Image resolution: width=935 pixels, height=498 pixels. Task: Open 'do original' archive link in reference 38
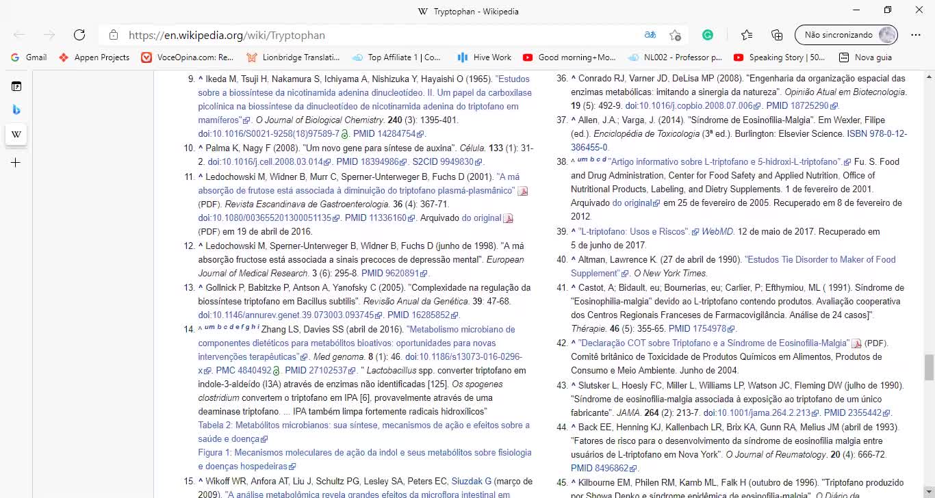pos(636,203)
